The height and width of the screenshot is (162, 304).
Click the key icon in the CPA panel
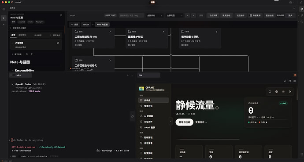click(x=285, y=81)
